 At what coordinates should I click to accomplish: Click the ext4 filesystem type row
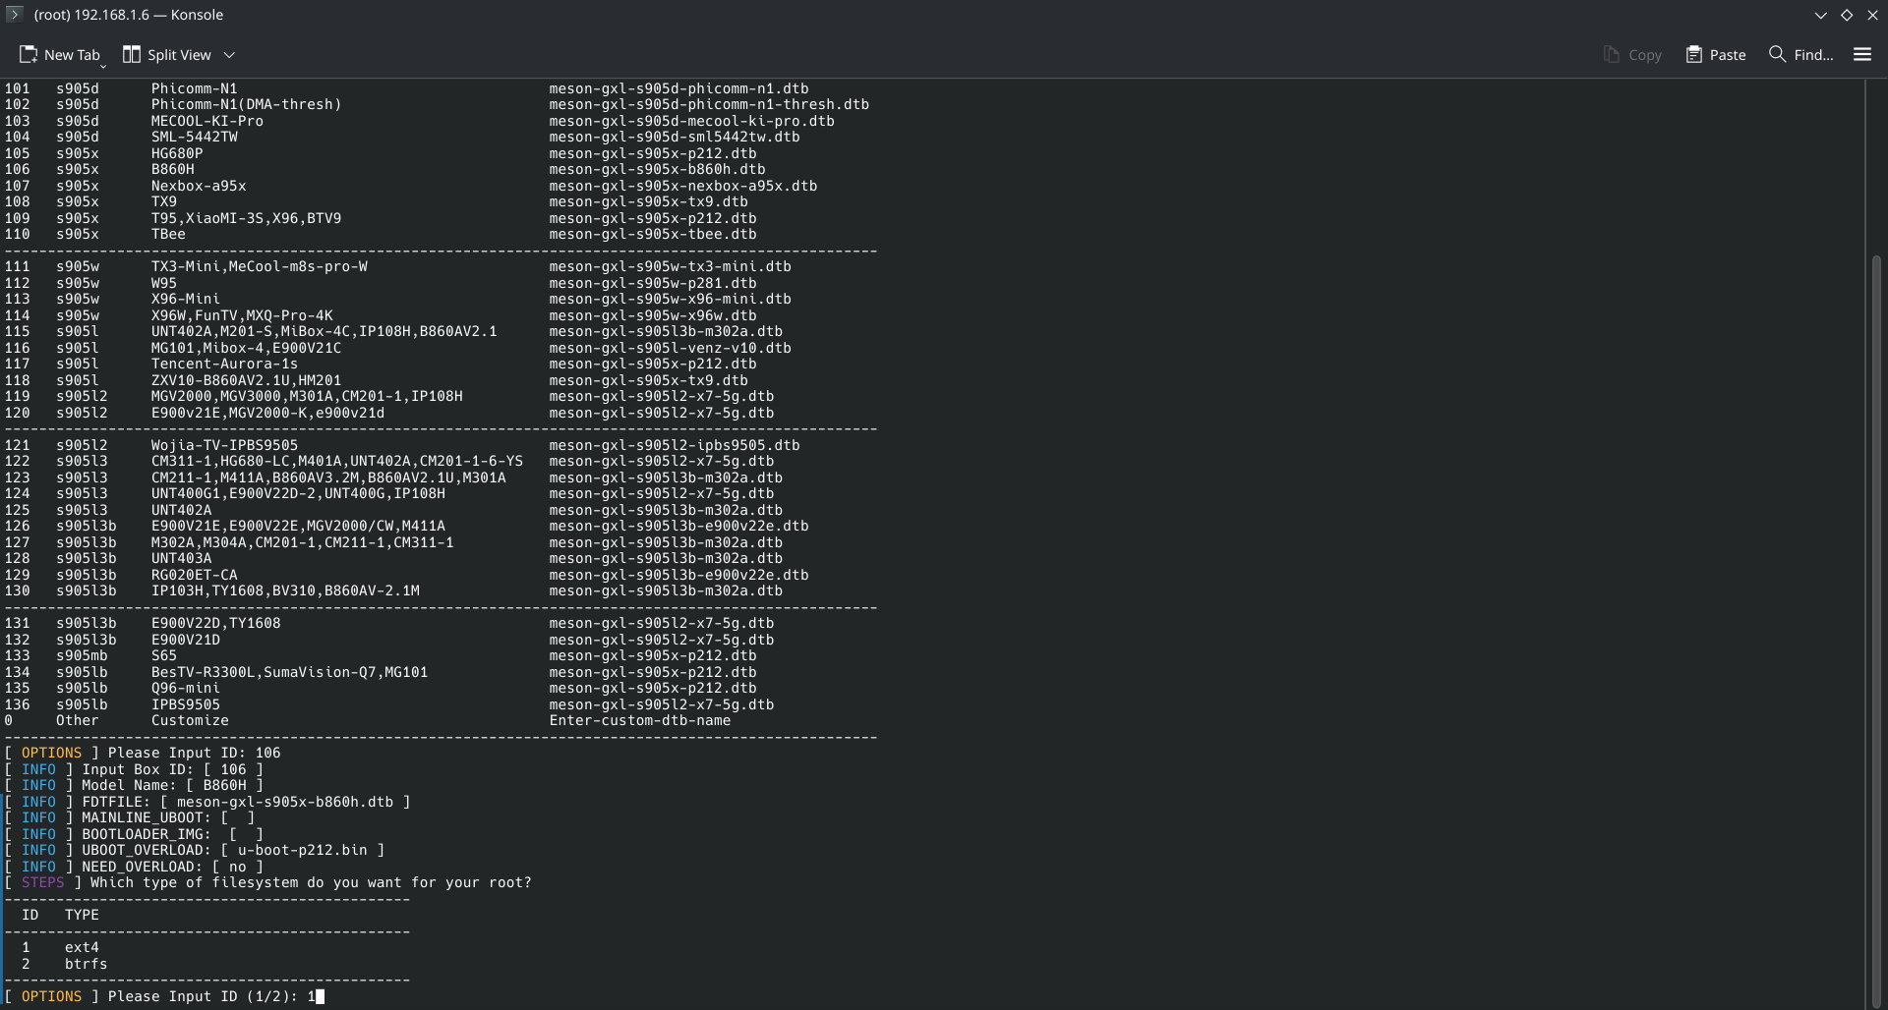[82, 947]
